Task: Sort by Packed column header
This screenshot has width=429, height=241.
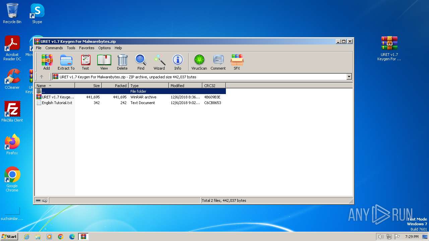Action: click(x=115, y=86)
